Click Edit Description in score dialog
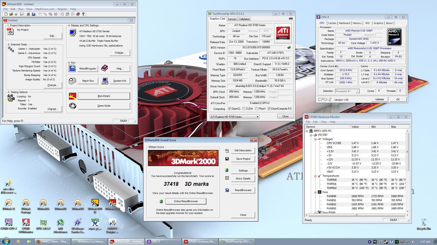Screen dimensions: 437x245 click(x=243, y=150)
